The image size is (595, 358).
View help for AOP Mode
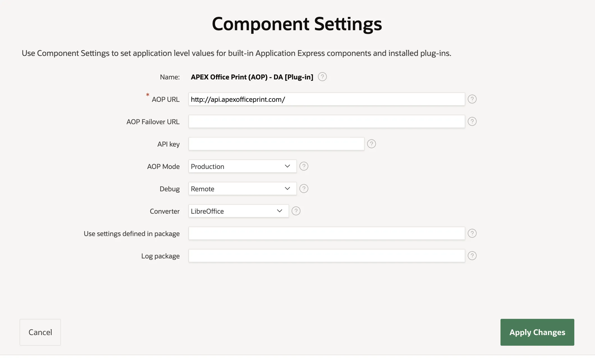pyautogui.click(x=304, y=166)
